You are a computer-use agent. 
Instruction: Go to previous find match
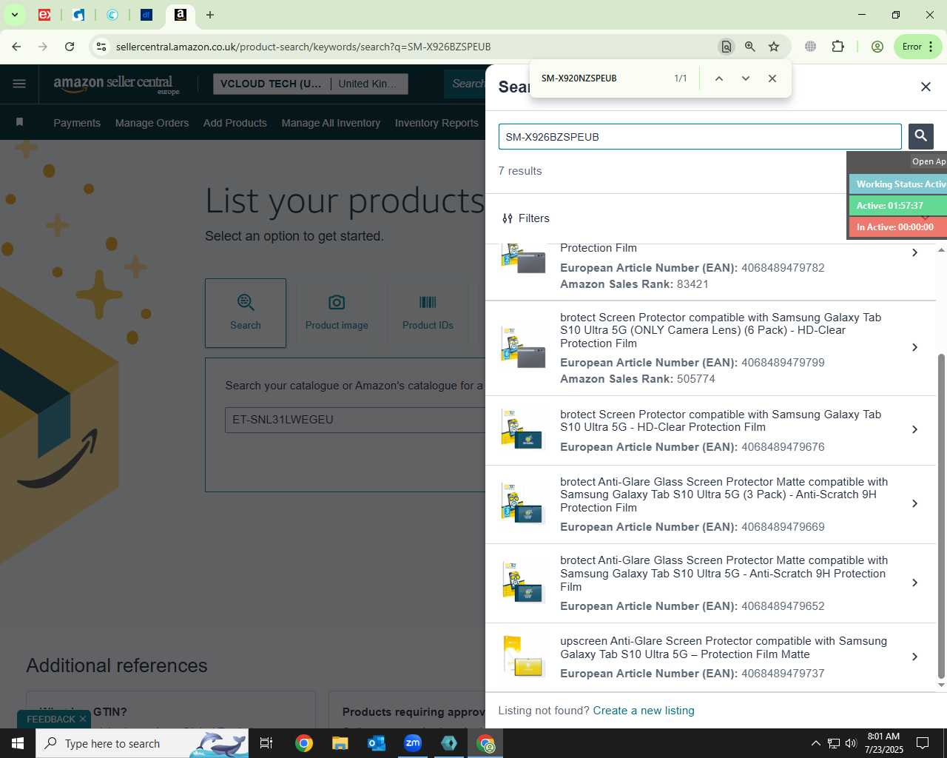(x=718, y=78)
